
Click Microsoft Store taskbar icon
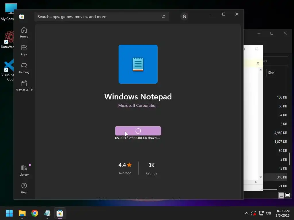click(x=60, y=213)
